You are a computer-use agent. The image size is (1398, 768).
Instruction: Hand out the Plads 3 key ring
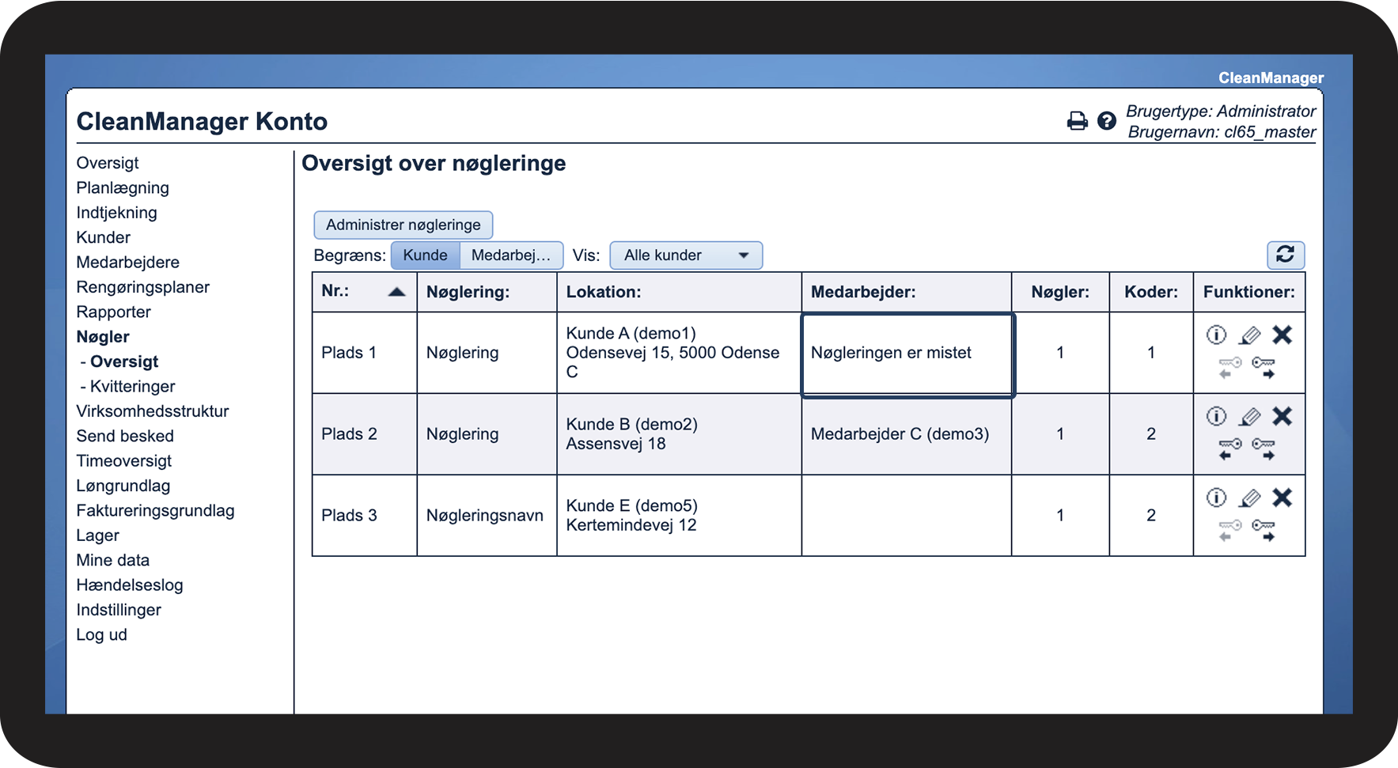(x=1264, y=531)
